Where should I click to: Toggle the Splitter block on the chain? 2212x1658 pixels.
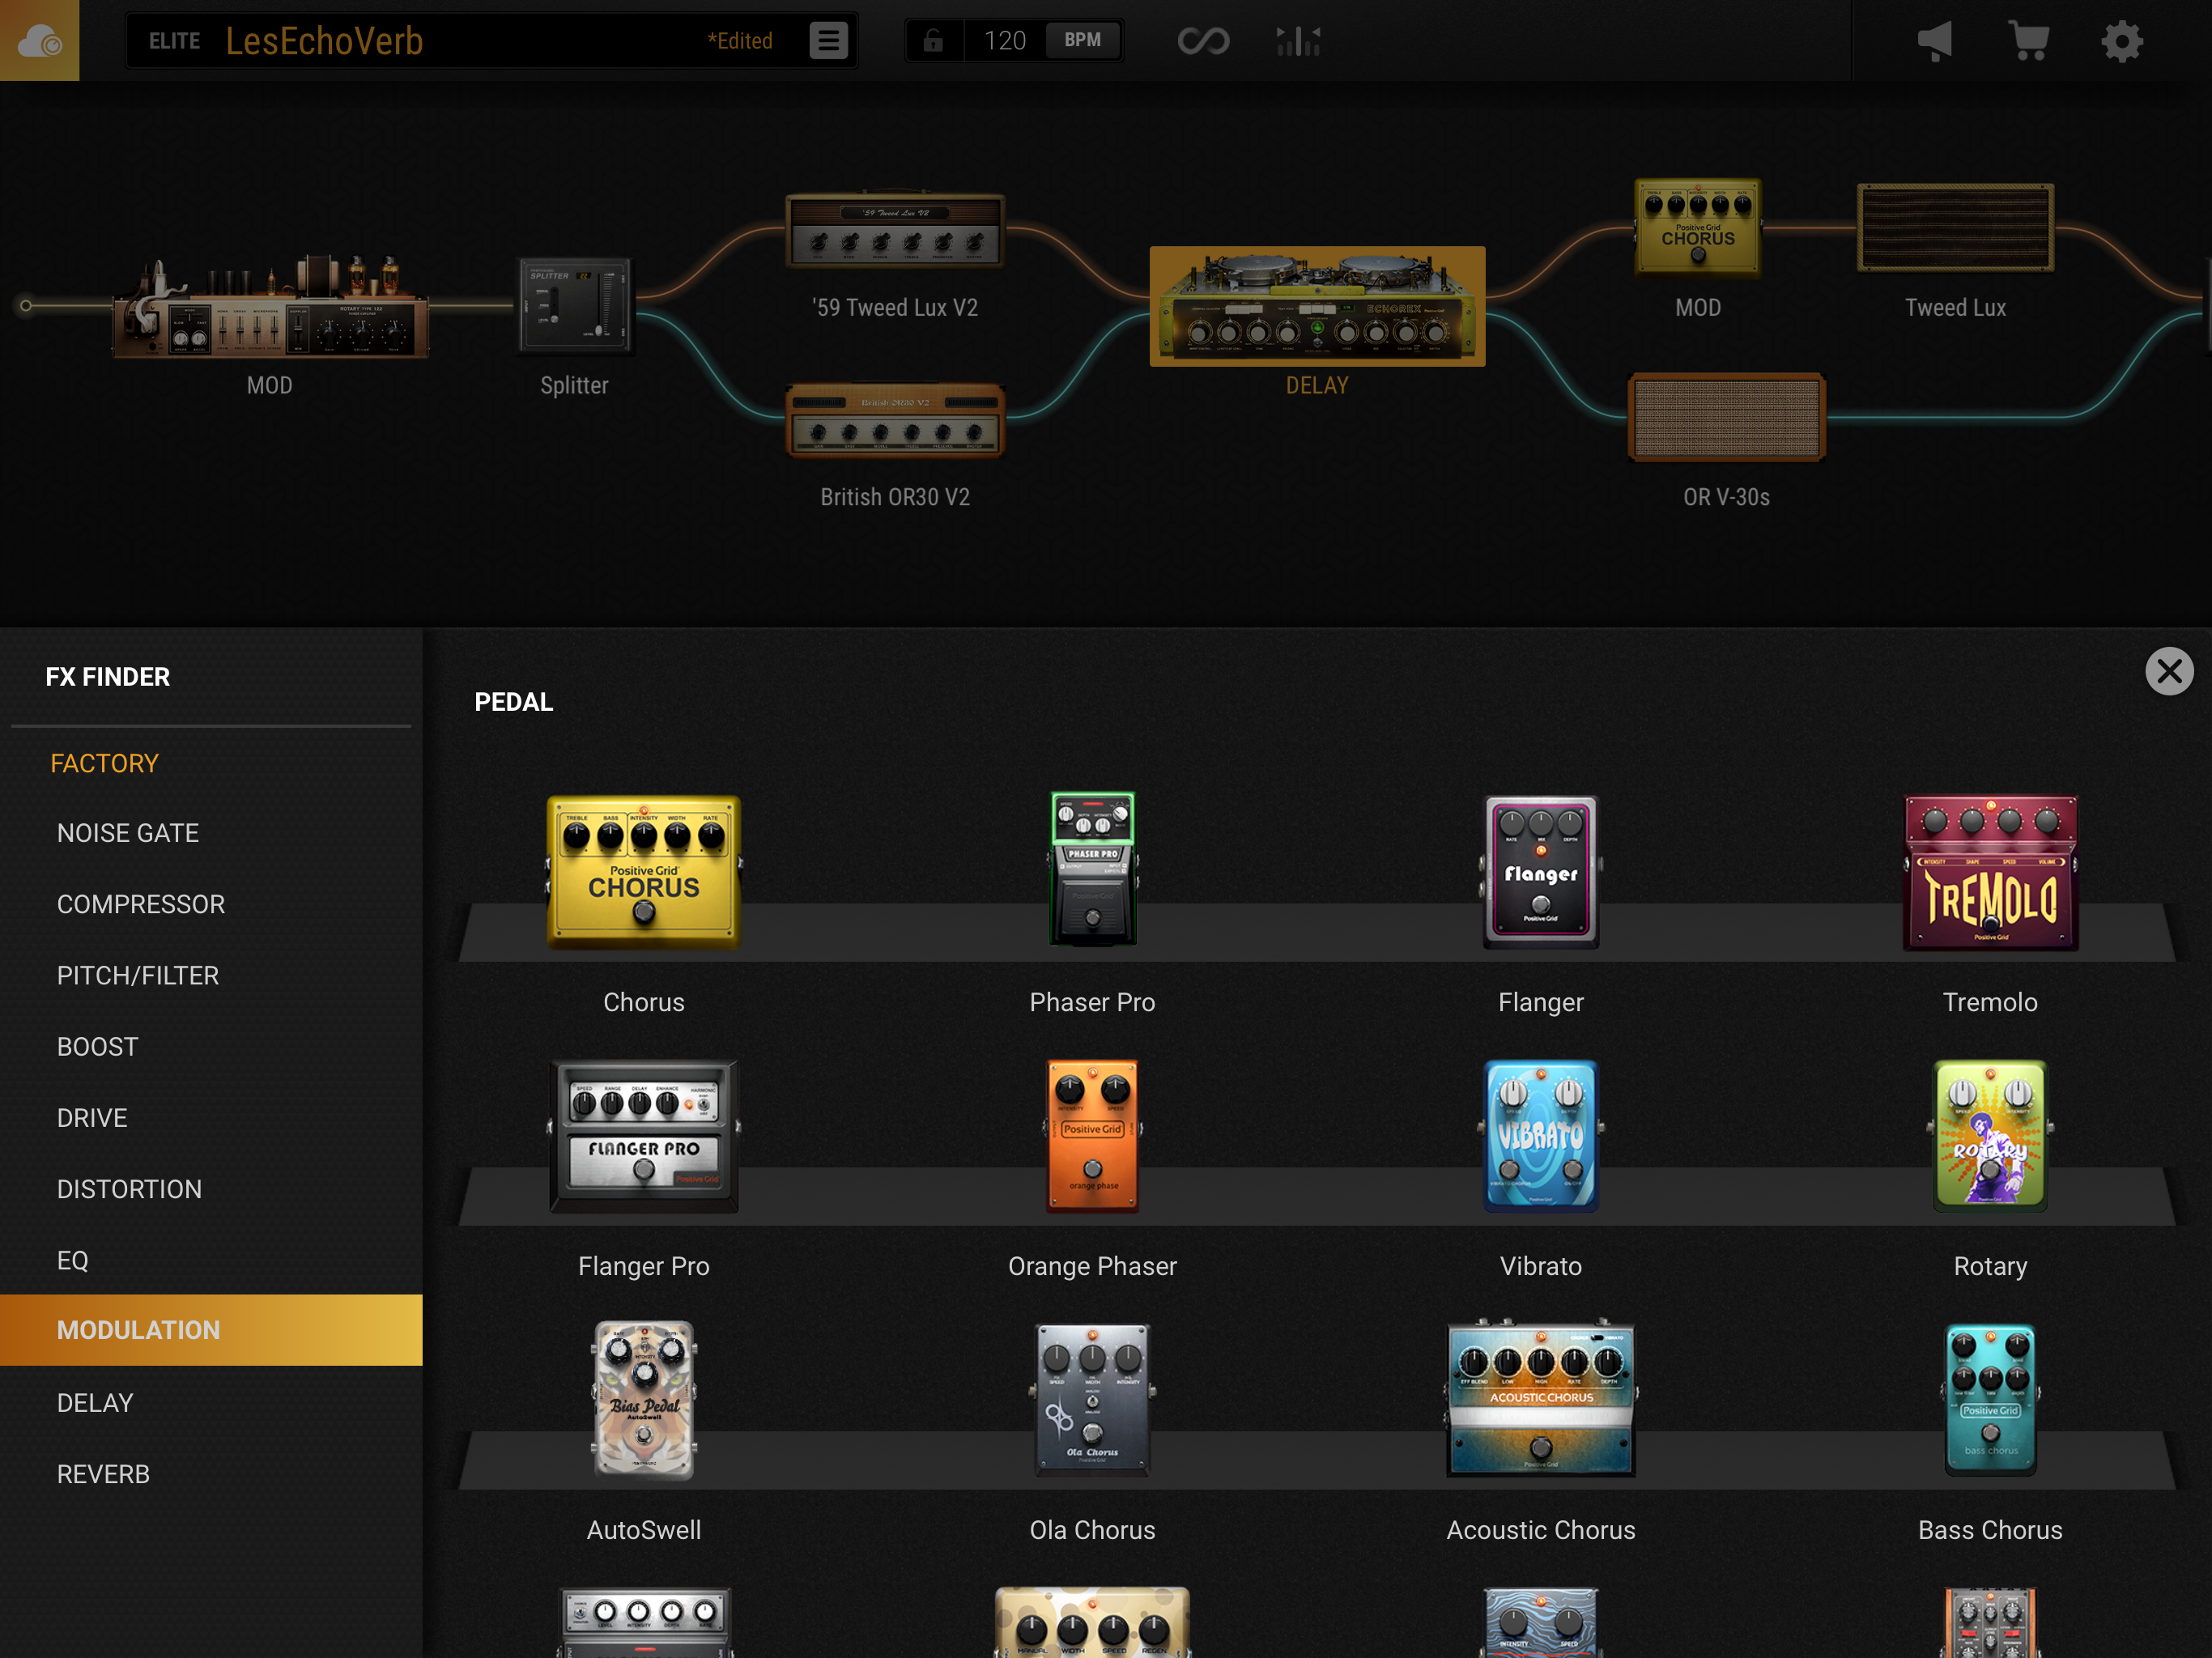coord(574,307)
